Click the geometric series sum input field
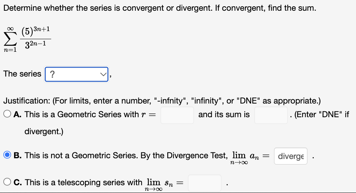 pyautogui.click(x=271, y=115)
